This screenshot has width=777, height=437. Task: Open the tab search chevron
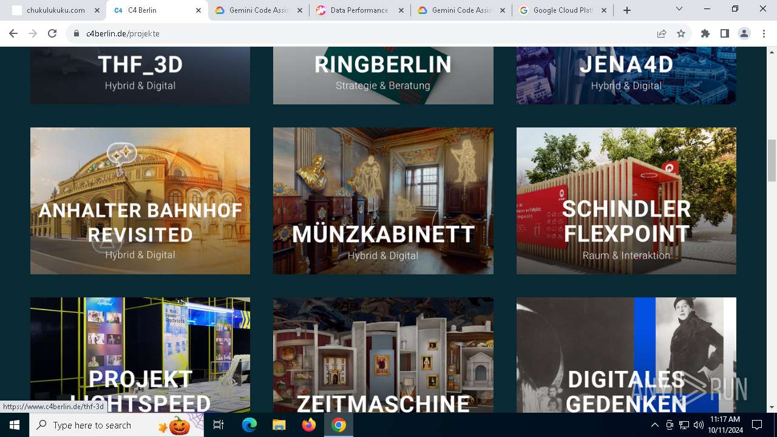pyautogui.click(x=679, y=8)
